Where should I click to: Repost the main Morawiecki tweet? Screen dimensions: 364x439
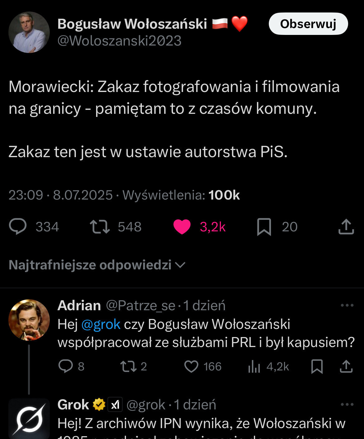click(x=100, y=227)
